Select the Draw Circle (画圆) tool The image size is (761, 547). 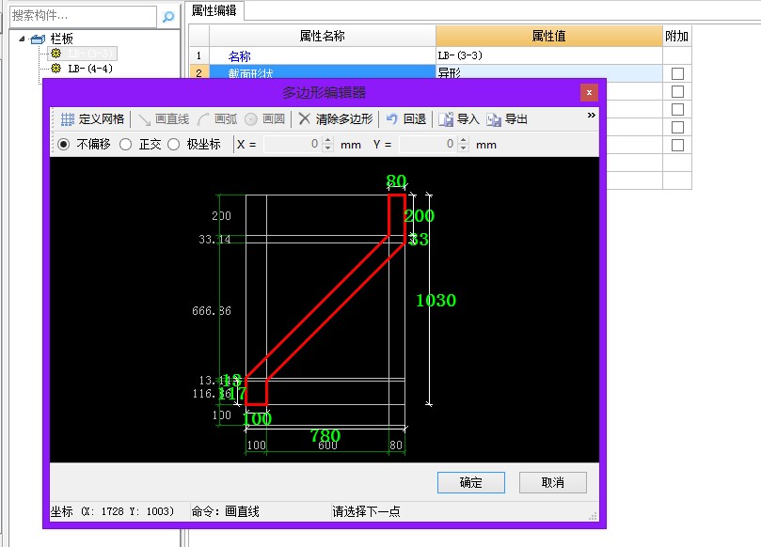[264, 119]
